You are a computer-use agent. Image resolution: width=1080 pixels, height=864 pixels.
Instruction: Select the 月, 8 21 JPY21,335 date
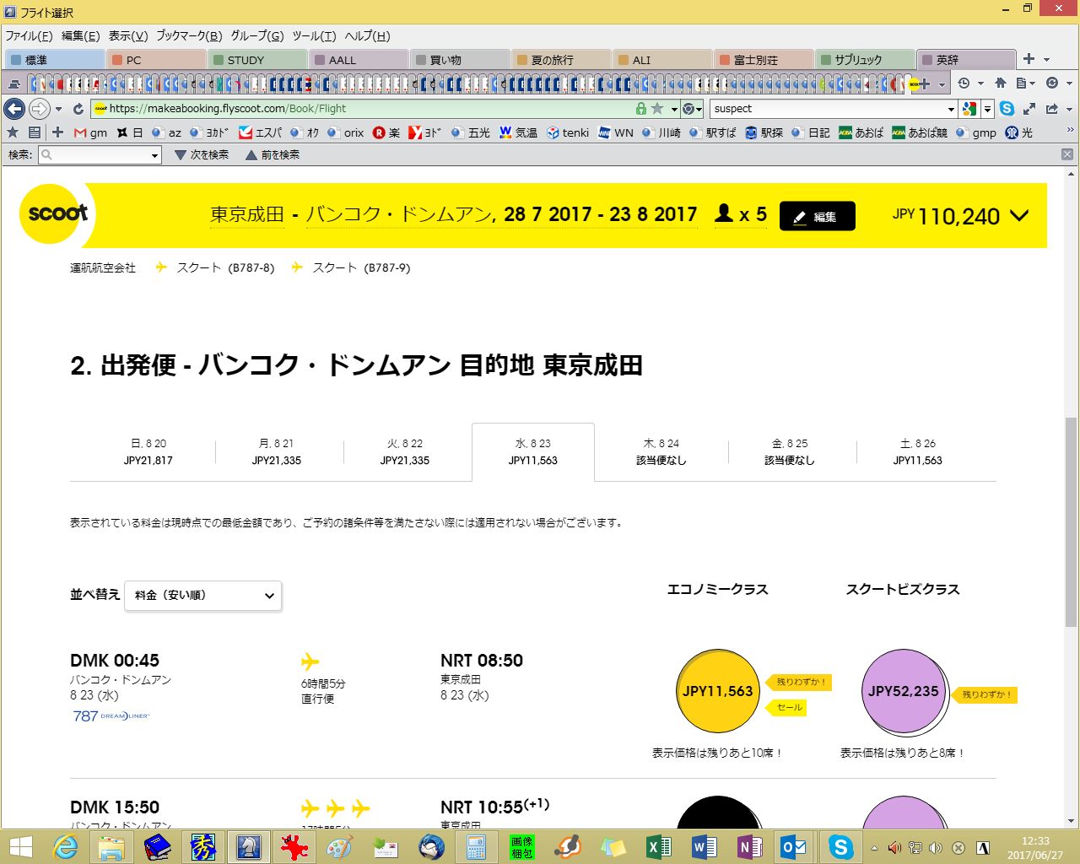[x=277, y=452]
